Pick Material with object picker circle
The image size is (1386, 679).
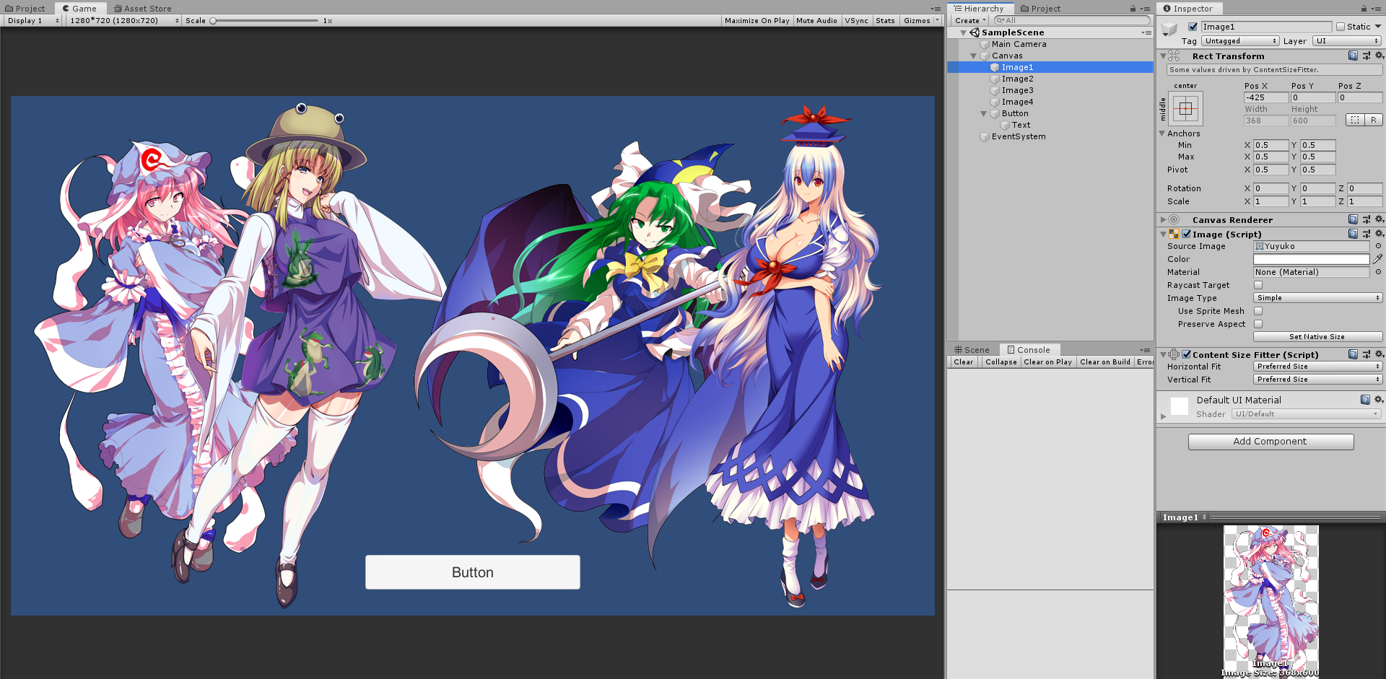point(1378,272)
